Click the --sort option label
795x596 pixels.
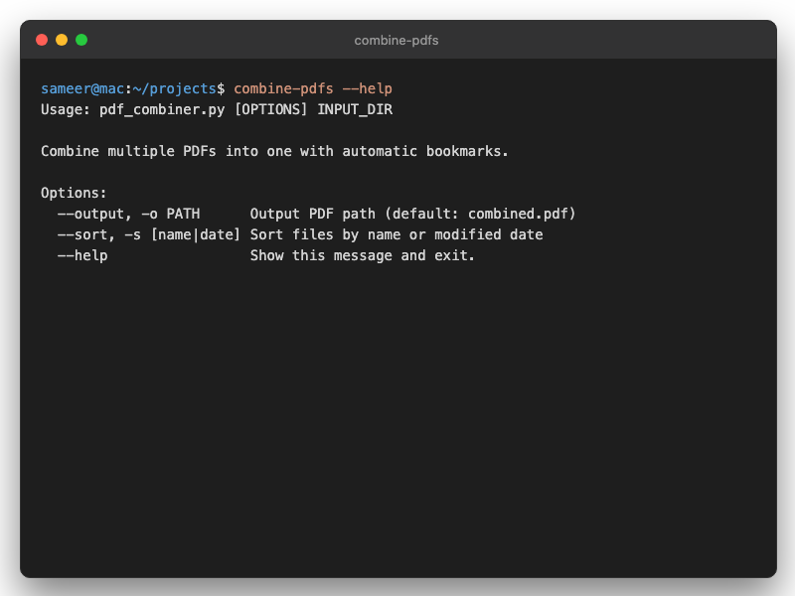(x=83, y=234)
